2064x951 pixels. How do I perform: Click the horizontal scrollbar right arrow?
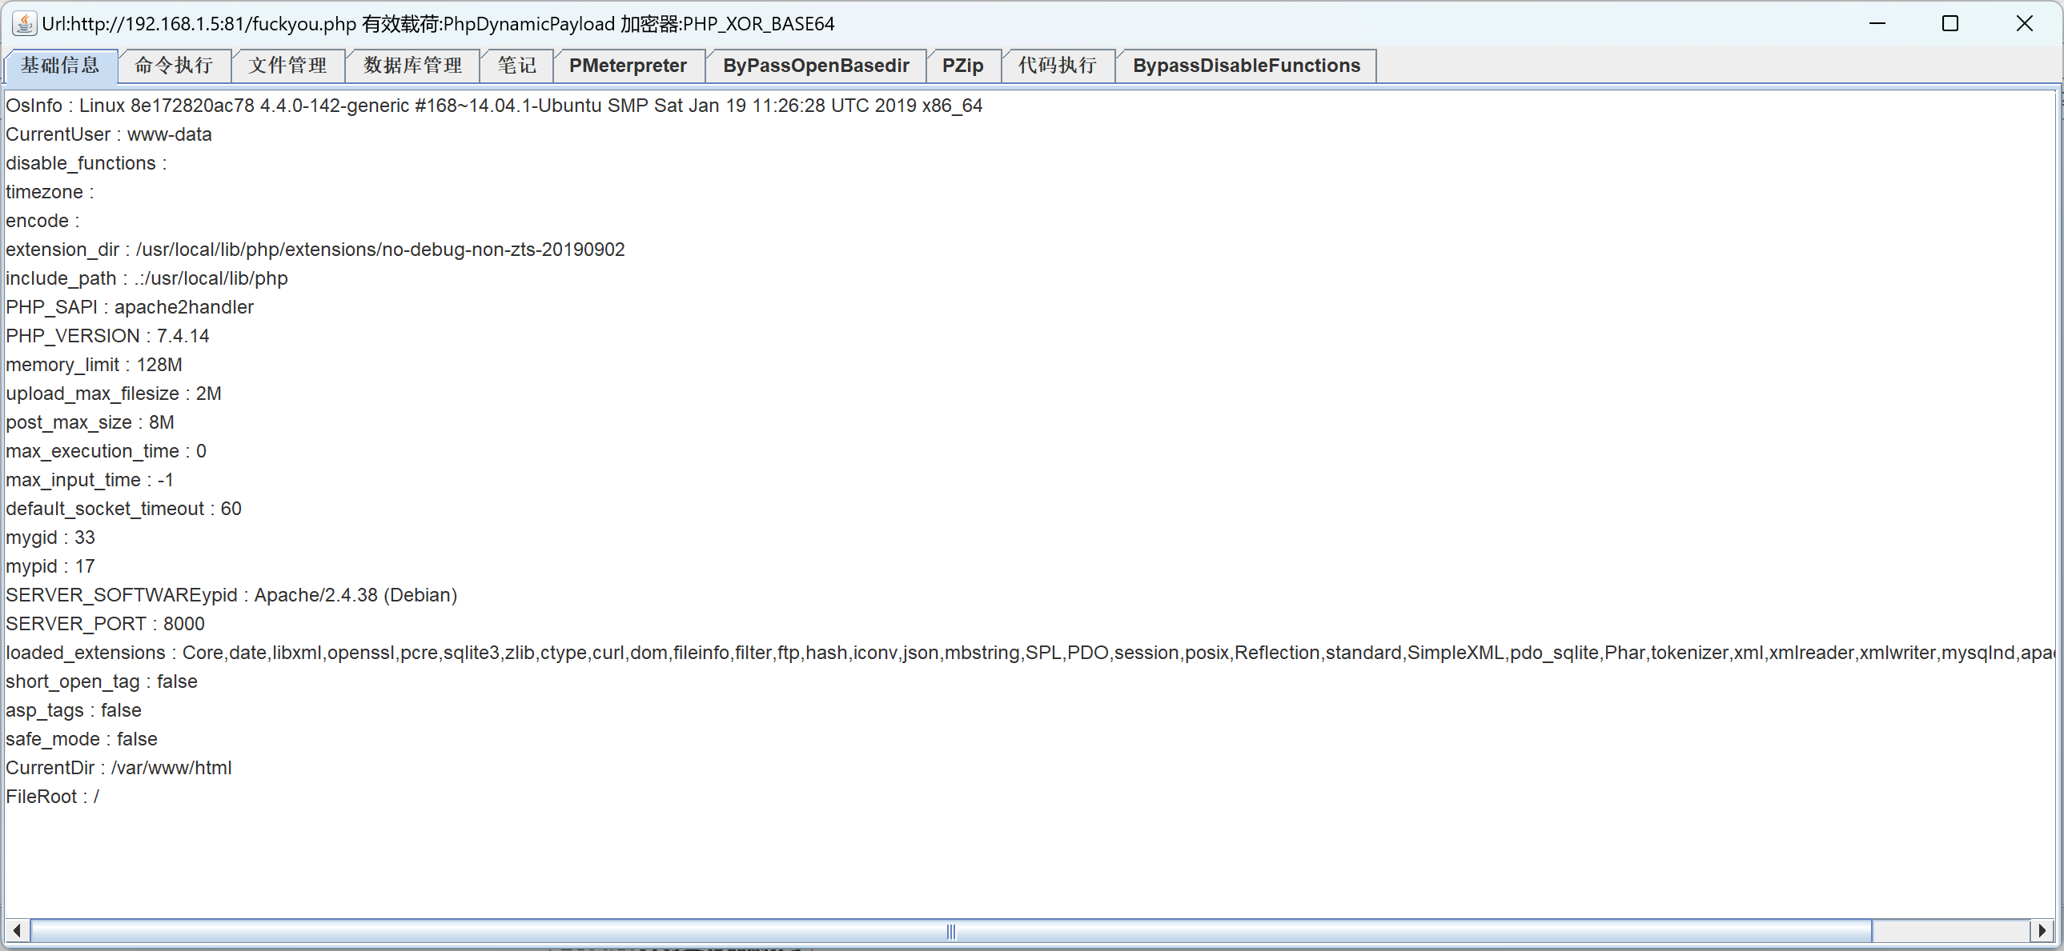(2042, 930)
